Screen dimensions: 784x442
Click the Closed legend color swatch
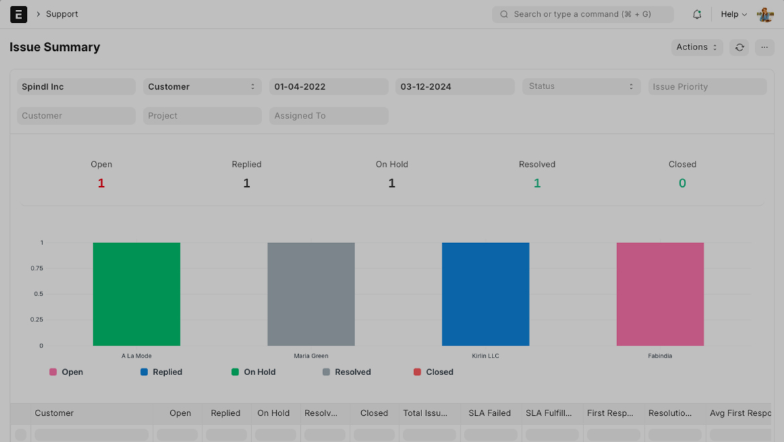click(x=417, y=372)
